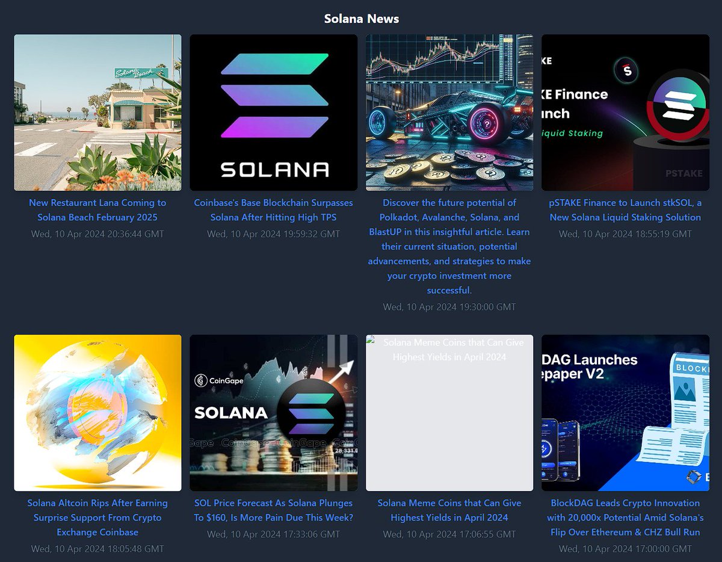
Task: Open link SOL Price Forecast As Solana Plunges
Action: [274, 510]
